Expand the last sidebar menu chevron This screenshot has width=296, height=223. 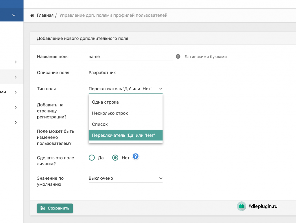pos(16,122)
